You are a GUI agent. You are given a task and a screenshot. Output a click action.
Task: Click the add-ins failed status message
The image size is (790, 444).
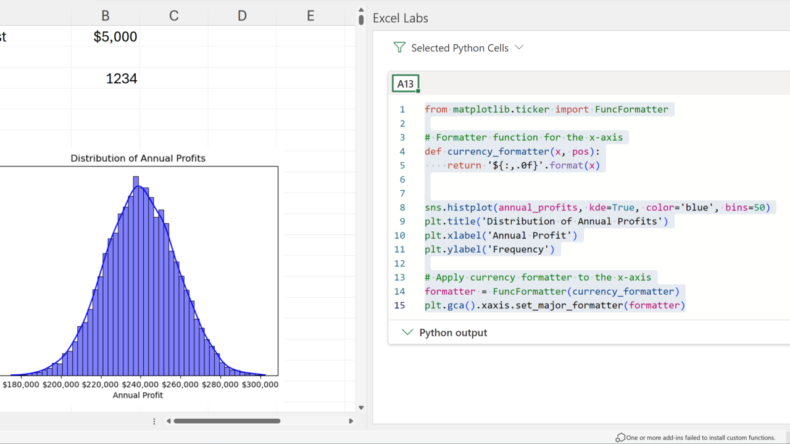(701, 437)
